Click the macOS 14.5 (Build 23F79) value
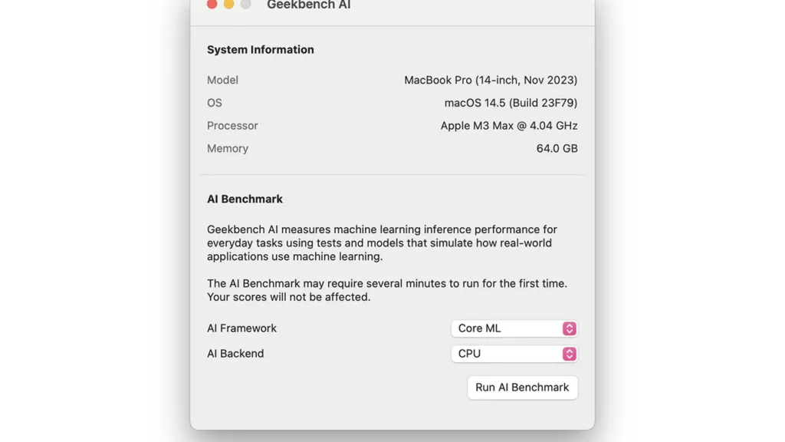 click(x=511, y=103)
